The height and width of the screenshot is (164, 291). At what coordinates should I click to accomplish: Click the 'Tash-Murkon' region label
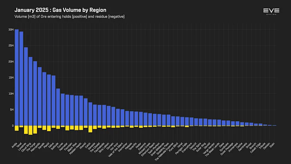(154, 148)
